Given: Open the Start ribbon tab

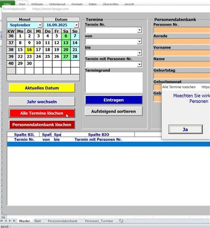Looking at the screenshot, I should point(22,4).
